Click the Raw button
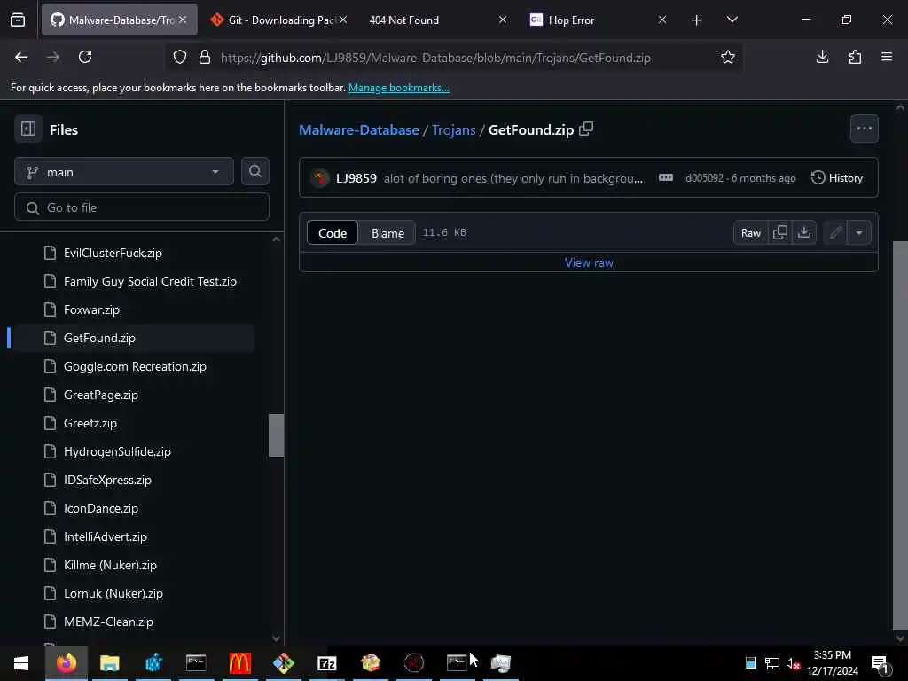This screenshot has height=681, width=908. coord(750,233)
